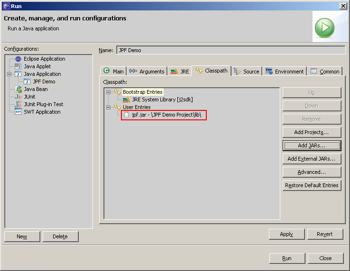This screenshot has width=350, height=271.
Task: Click the JRE System Library icon
Action: point(126,99)
